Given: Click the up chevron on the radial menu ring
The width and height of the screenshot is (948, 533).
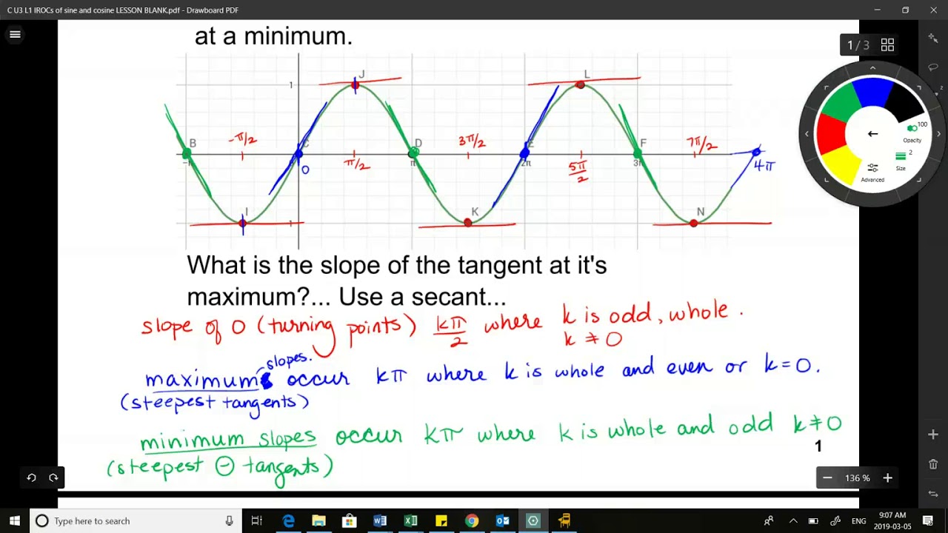Looking at the screenshot, I should [872, 68].
